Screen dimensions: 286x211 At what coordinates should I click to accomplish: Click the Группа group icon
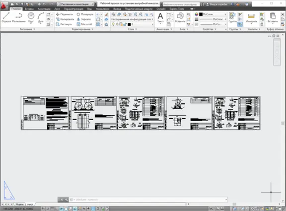(x=232, y=18)
